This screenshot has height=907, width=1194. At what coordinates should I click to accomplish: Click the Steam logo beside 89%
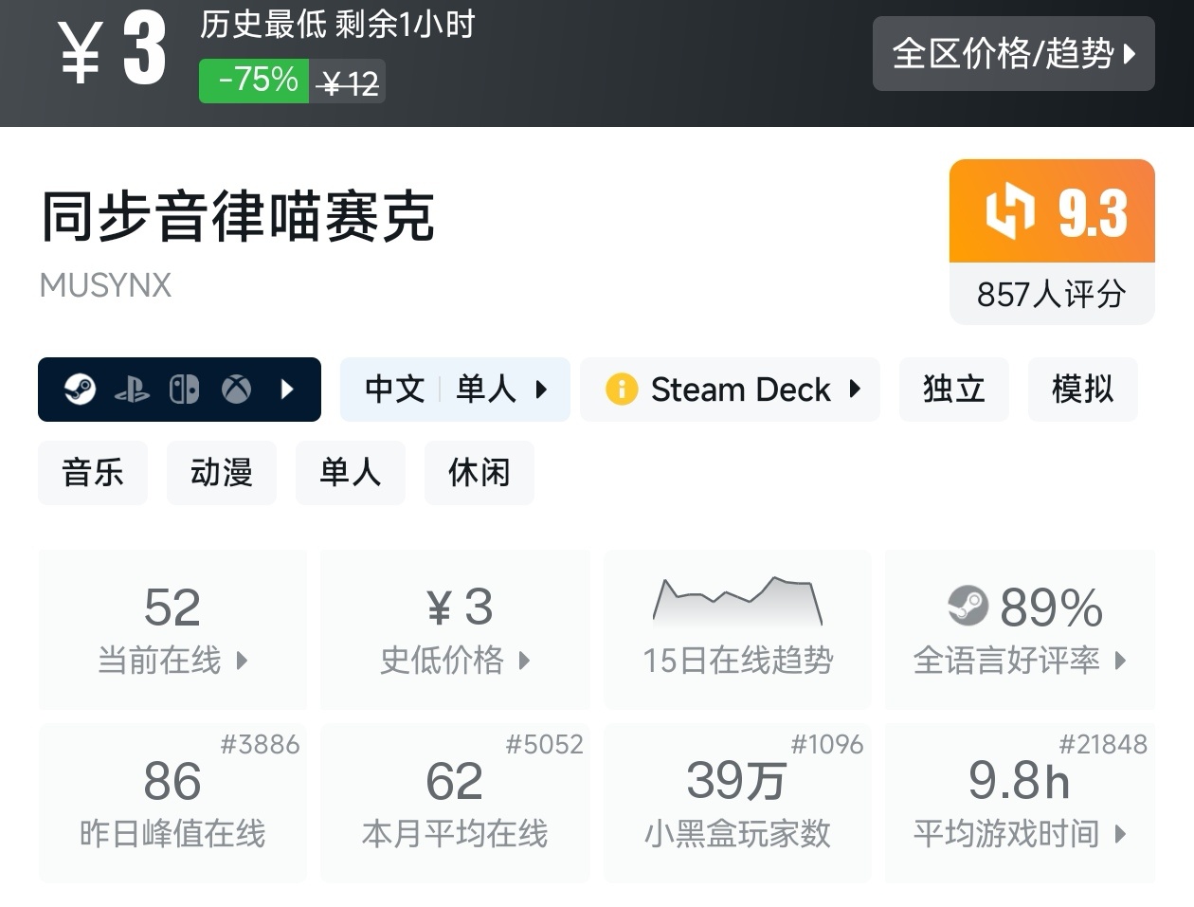click(x=968, y=607)
